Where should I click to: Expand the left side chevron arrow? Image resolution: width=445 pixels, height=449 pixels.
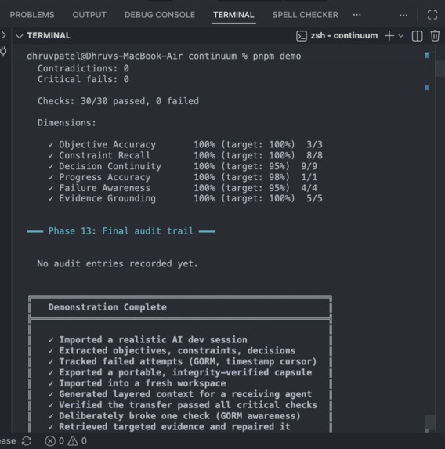[3, 35]
